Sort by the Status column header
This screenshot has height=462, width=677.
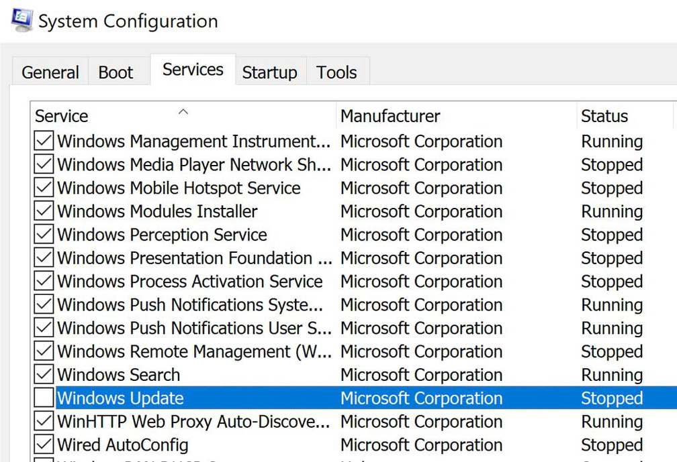coord(626,116)
